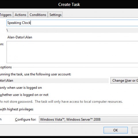Choose whether user is logged on or not
The height and width of the screenshot is (138, 138).
click(x=24, y=95)
